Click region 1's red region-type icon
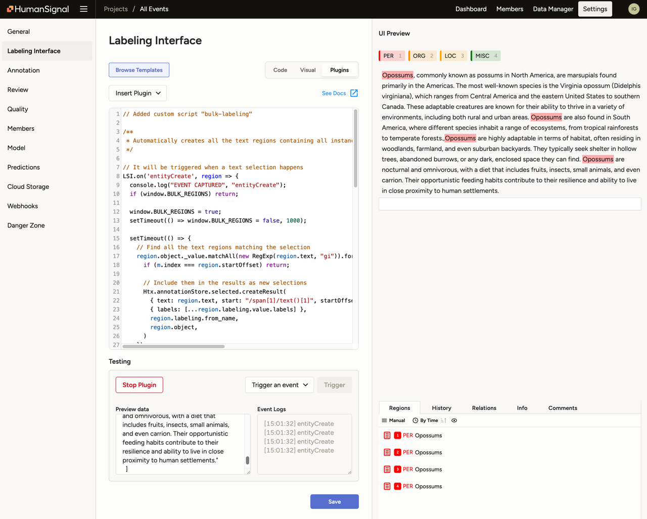 coord(387,435)
